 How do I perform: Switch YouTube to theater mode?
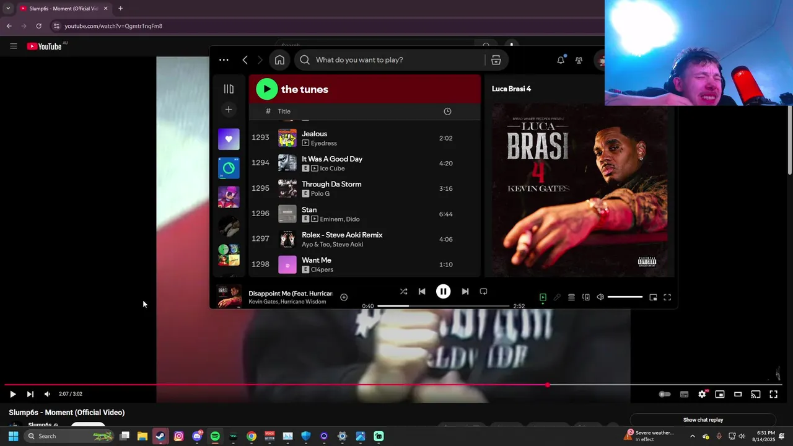click(738, 394)
